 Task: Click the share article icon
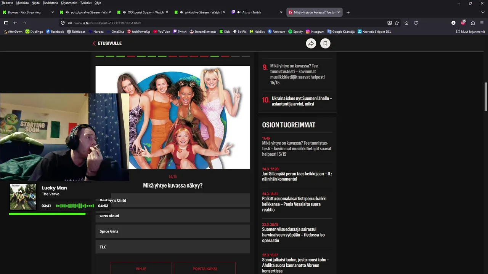[311, 43]
